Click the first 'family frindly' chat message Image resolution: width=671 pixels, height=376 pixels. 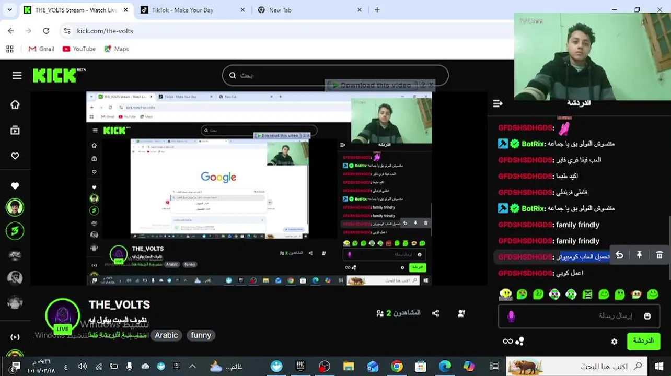pos(577,225)
